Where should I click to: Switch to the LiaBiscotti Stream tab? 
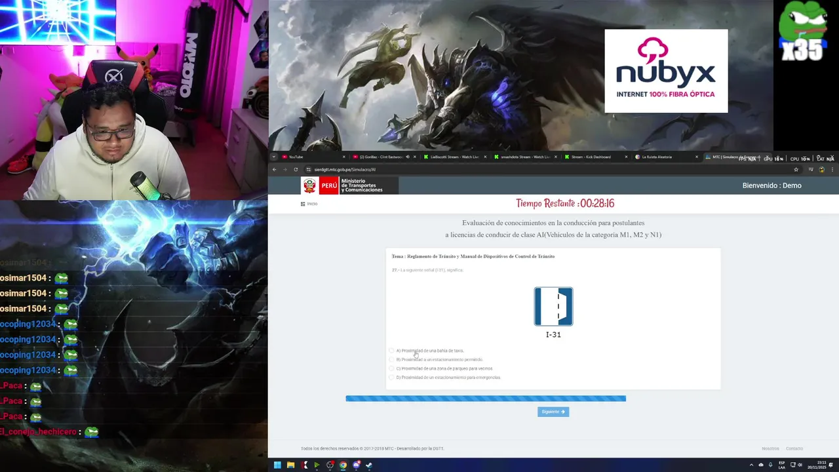coord(454,157)
